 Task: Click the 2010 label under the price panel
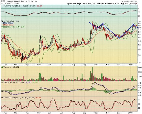(130, 65)
